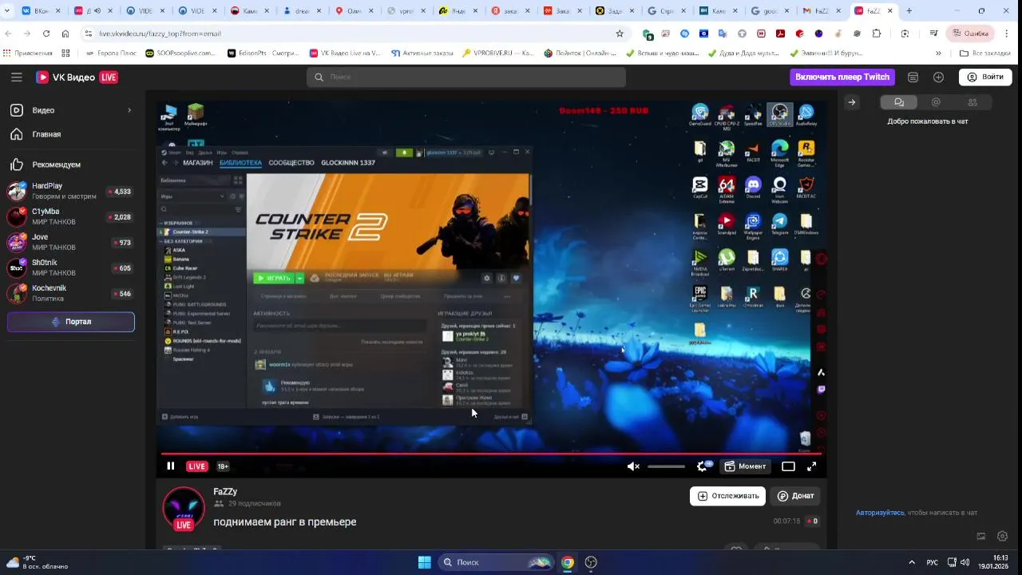Image resolution: width=1022 pixels, height=575 pixels.
Task: Click the VK Видео search field
Action: click(x=466, y=77)
